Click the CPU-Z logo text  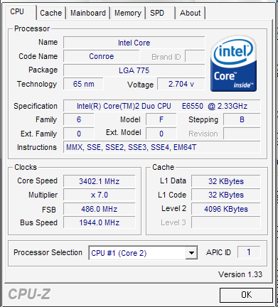[x=29, y=294]
